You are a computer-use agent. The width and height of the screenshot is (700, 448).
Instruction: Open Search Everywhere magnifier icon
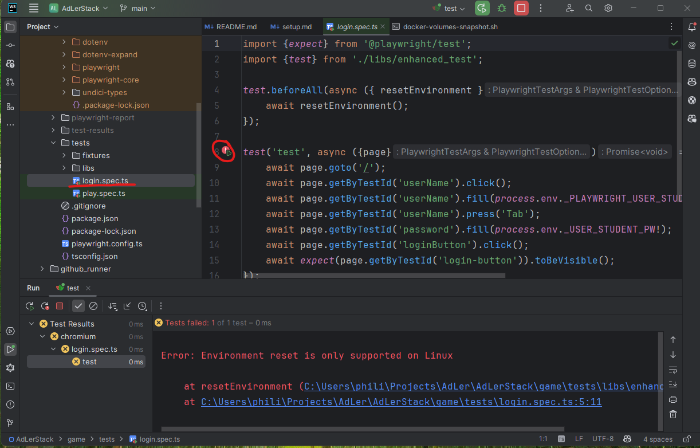click(589, 9)
